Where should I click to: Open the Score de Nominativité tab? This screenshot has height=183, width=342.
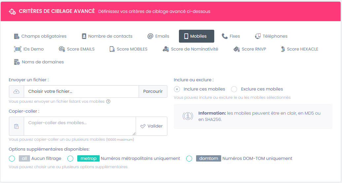tap(190, 49)
